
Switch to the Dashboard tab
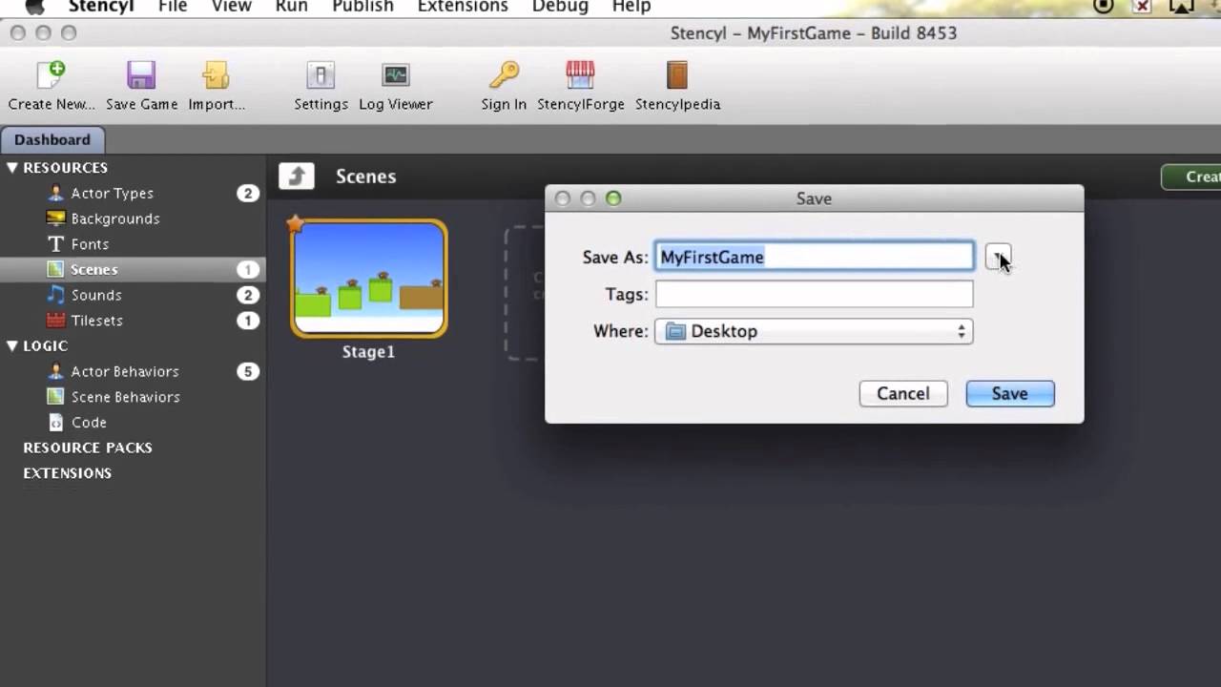52,139
